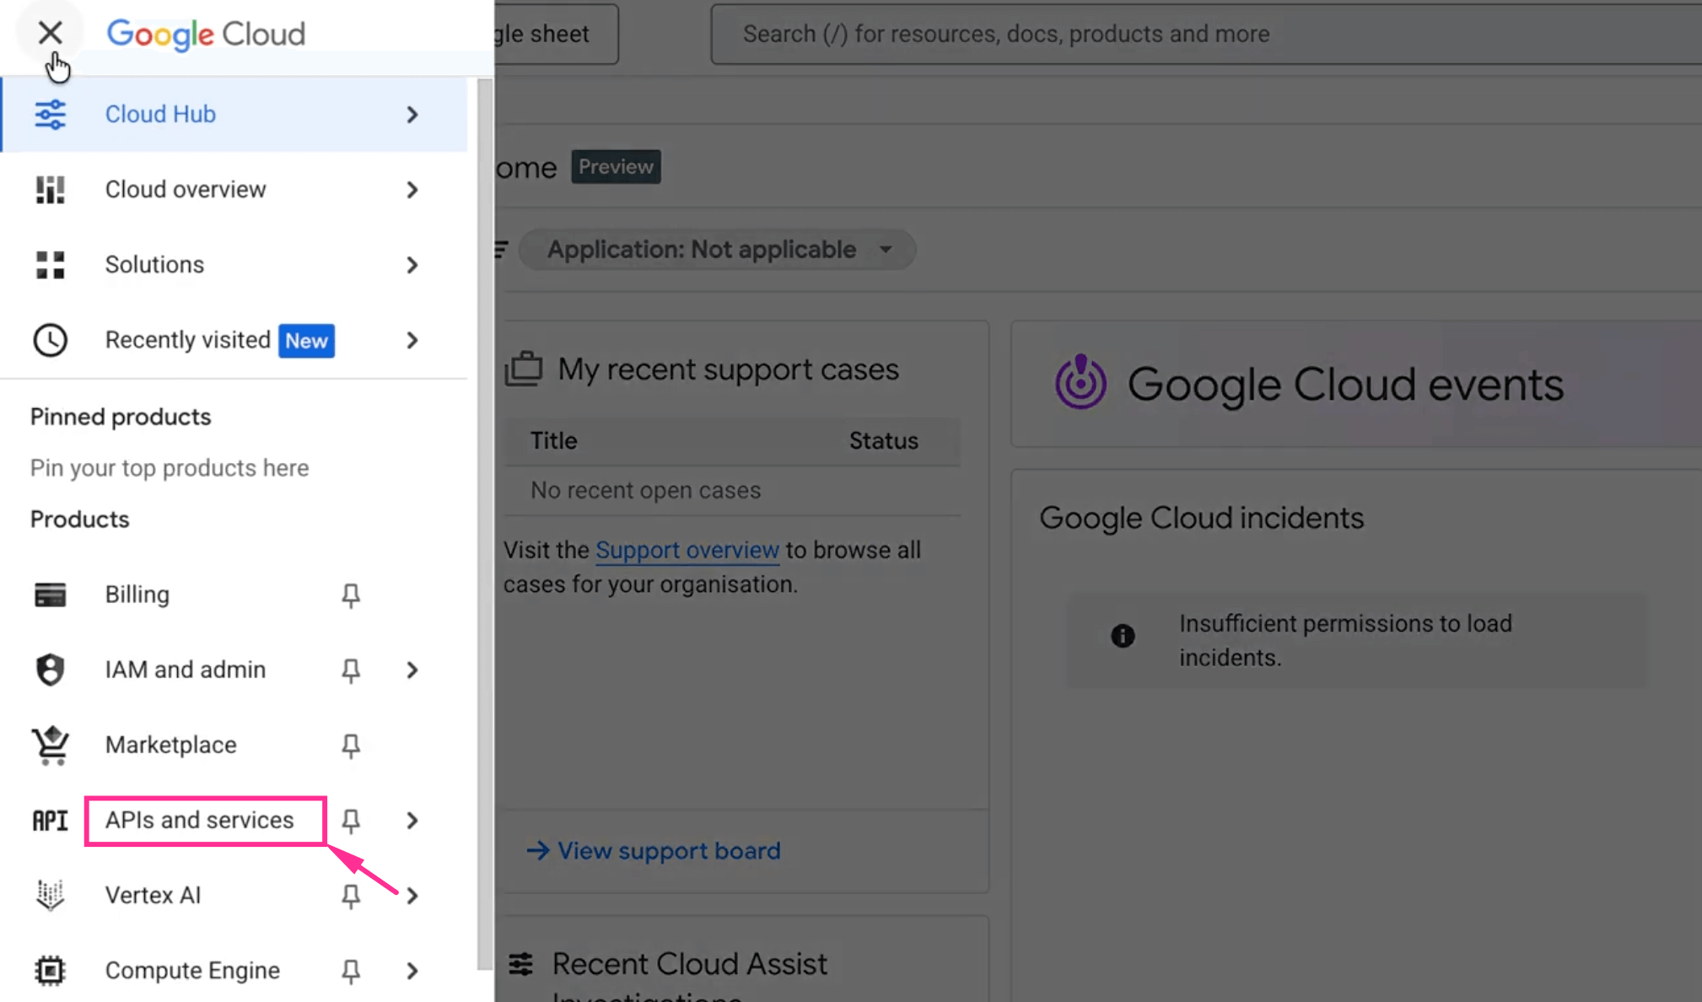Viewport: 1702px width, 1002px height.
Task: Click the Cloud Hub sliders icon
Action: click(x=50, y=114)
